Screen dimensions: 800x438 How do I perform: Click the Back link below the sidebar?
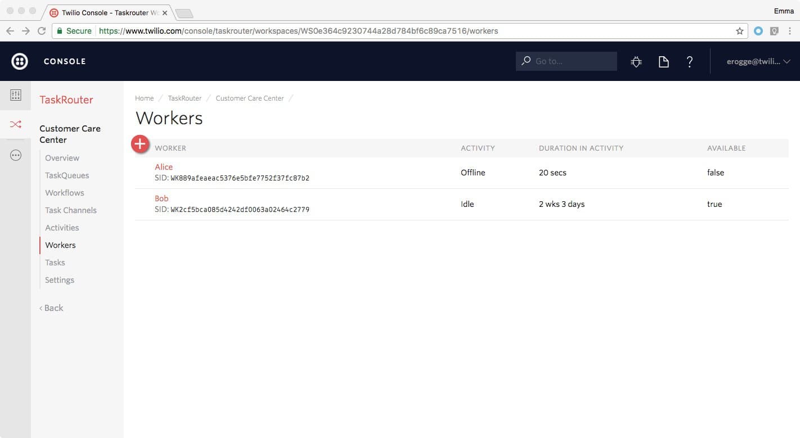coord(51,308)
